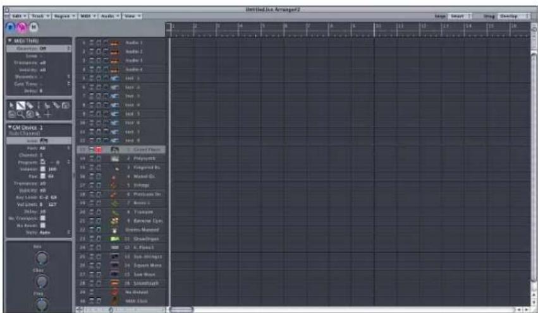Toggle record-enable on Polysynth track
538x313 pixels.
(x=99, y=158)
